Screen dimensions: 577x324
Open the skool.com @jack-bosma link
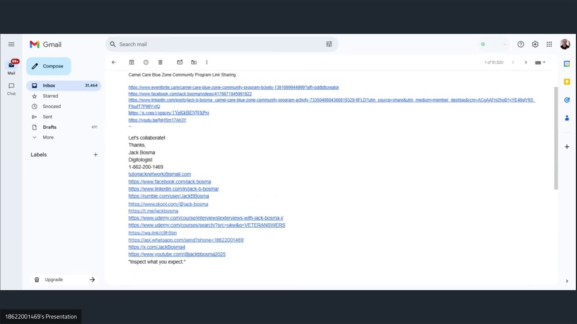pyautogui.click(x=168, y=204)
